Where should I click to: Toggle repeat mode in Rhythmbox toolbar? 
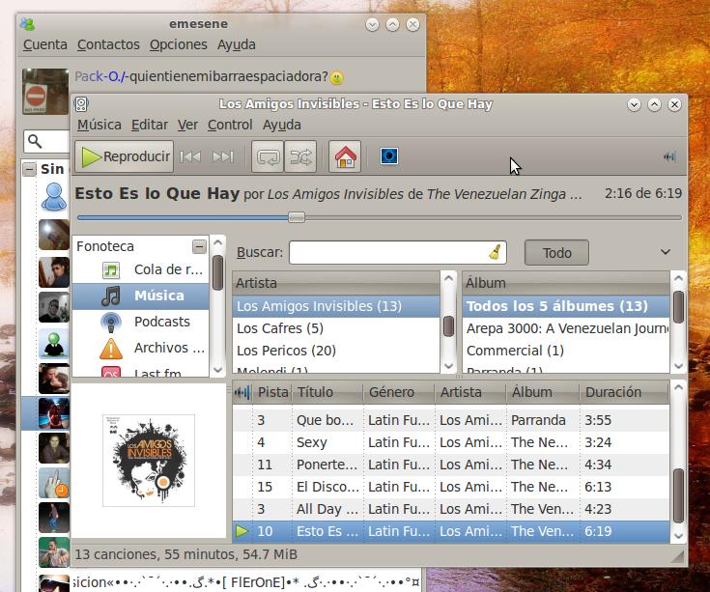[268, 156]
